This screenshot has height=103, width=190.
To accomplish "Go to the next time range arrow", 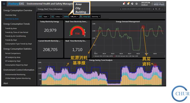I will (153, 9).
